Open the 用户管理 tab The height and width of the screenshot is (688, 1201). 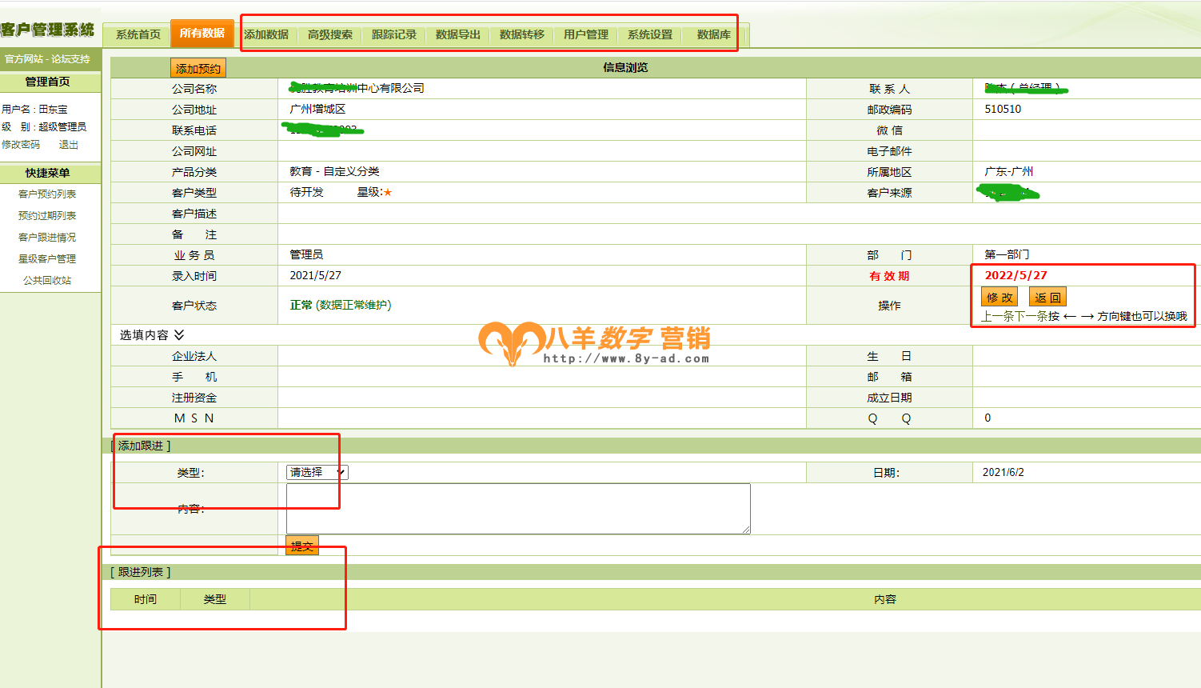[x=586, y=34]
